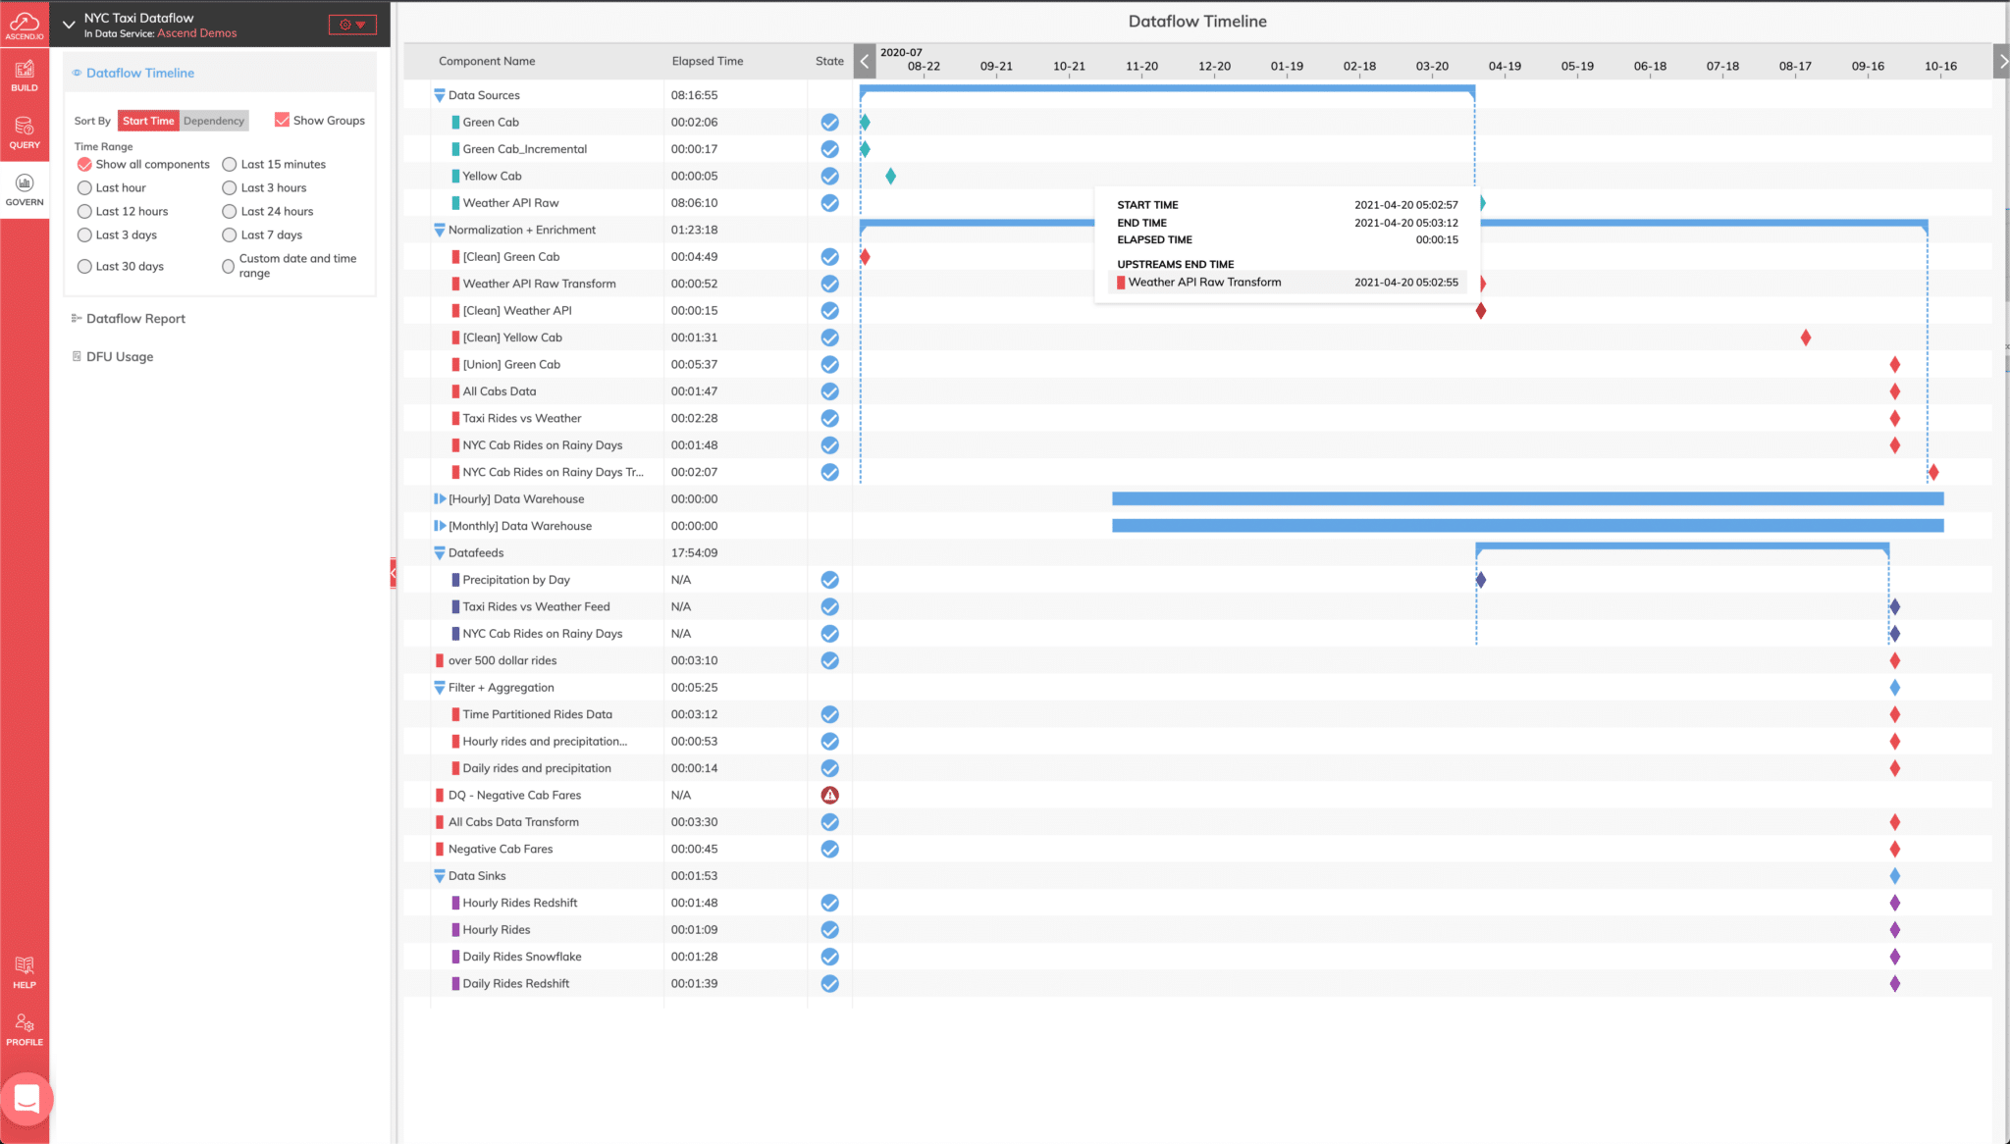Open the Profile section in sidebar
This screenshot has height=1144, width=2010.
point(25,1030)
